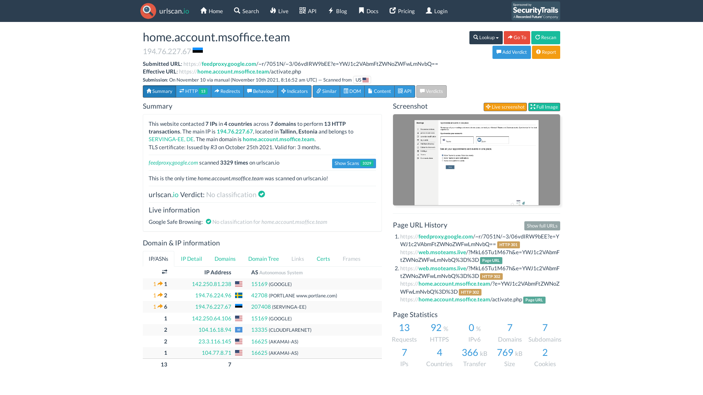Click the urlscan.io magnifier logo
This screenshot has height=395, width=703.
148,11
